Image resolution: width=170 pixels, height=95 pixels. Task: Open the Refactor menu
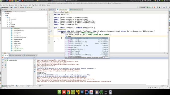[x=25, y=5]
